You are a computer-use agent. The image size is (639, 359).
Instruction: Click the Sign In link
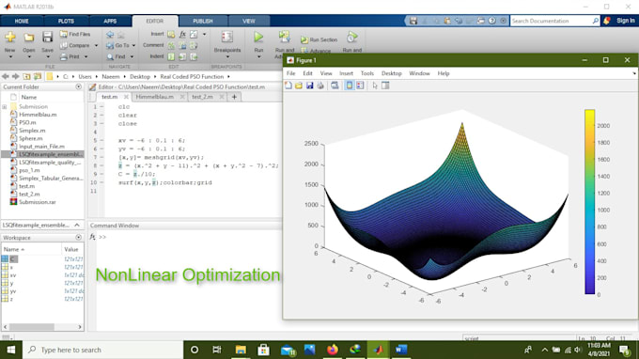(x=626, y=21)
